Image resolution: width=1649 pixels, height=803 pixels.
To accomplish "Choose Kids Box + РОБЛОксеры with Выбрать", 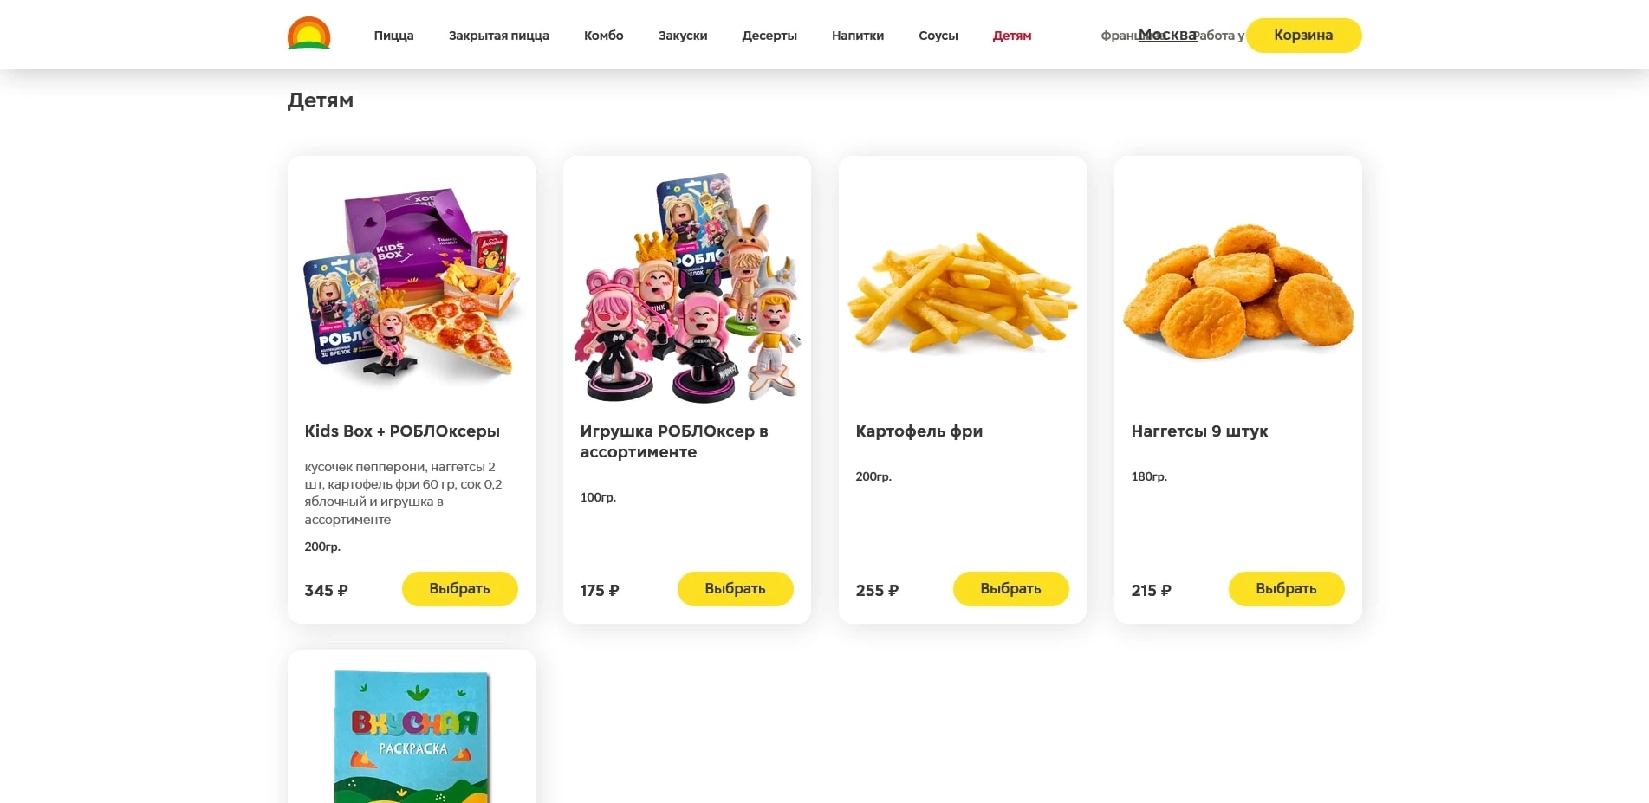I will pos(459,589).
